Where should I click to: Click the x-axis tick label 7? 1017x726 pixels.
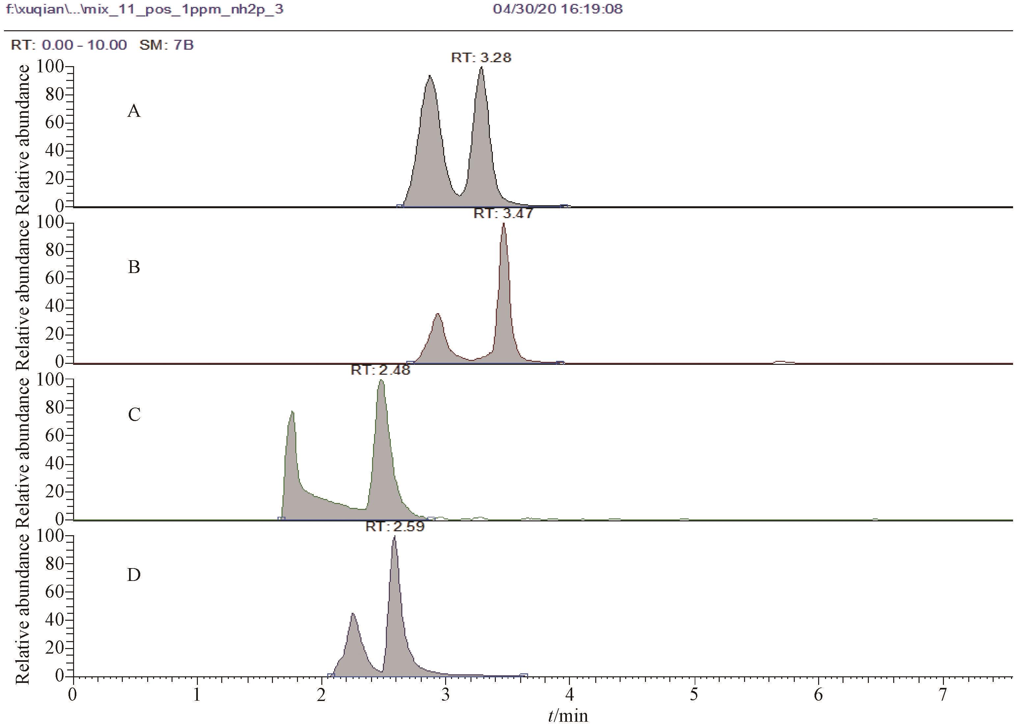[x=943, y=695]
